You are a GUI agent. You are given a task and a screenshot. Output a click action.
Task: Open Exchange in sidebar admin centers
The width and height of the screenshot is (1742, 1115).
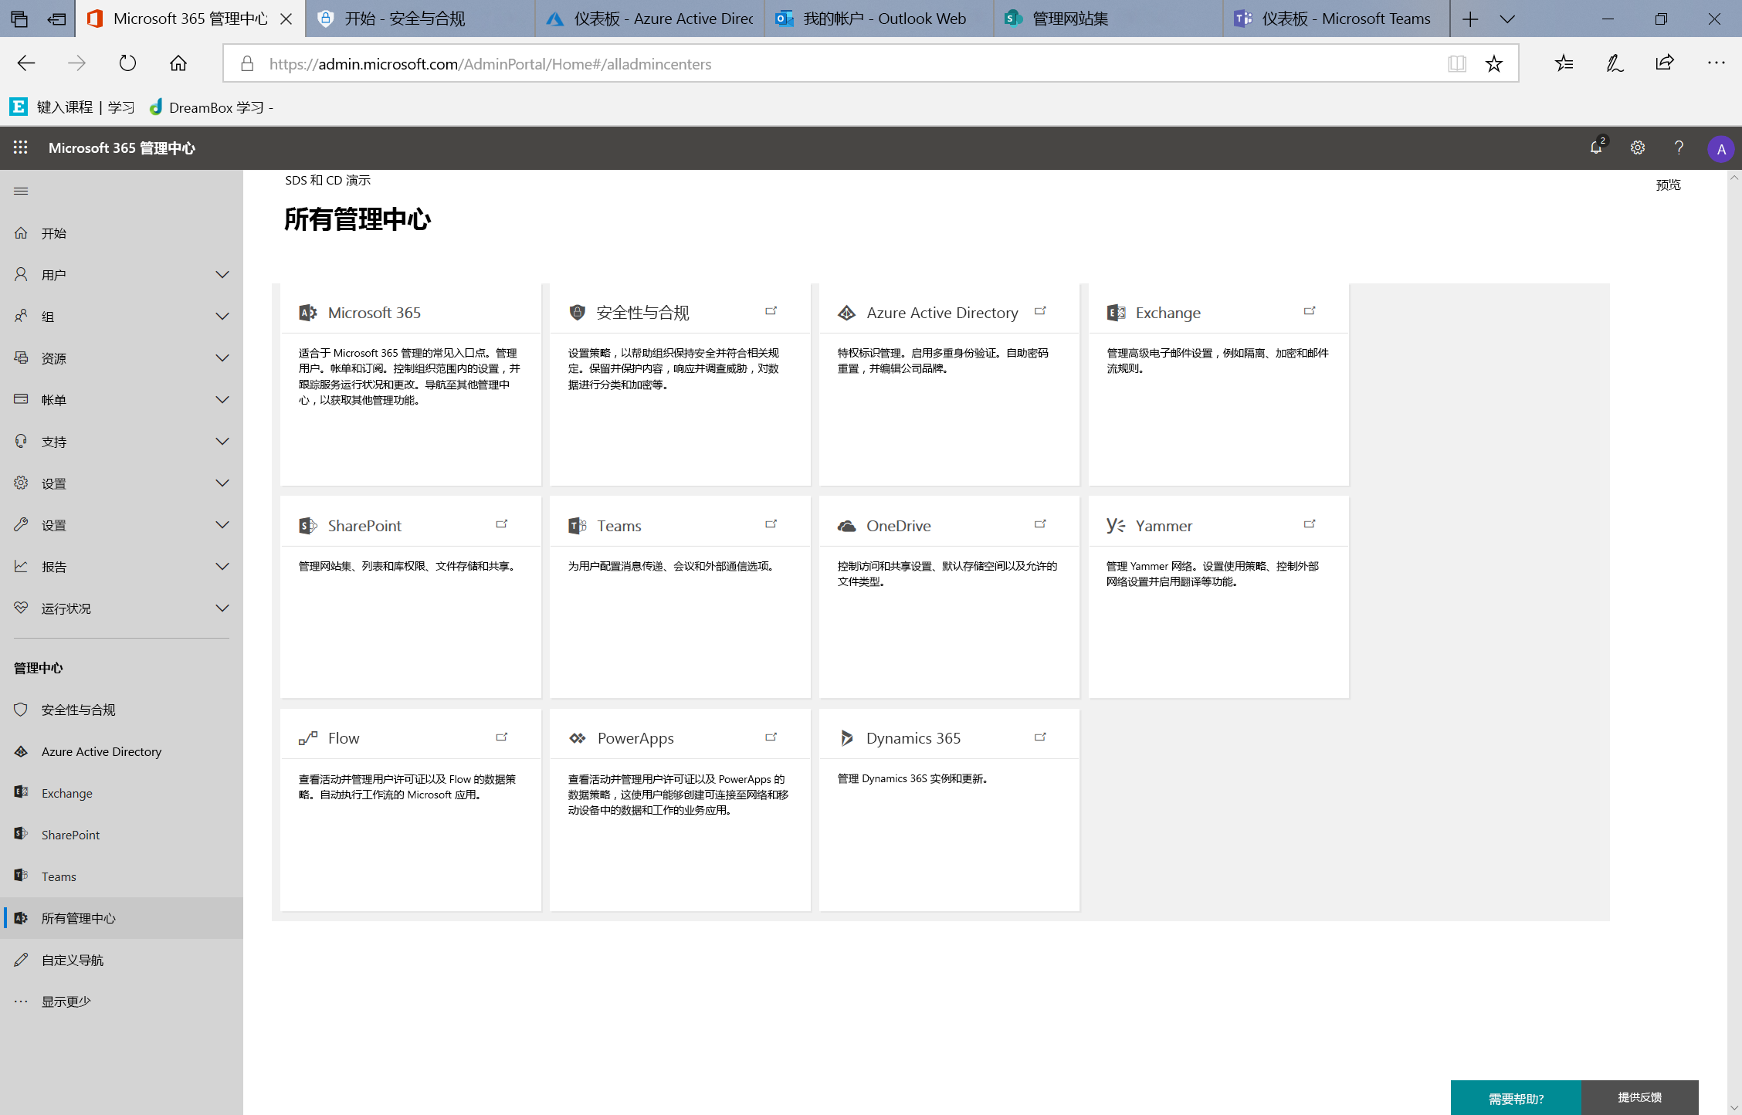pyautogui.click(x=122, y=793)
